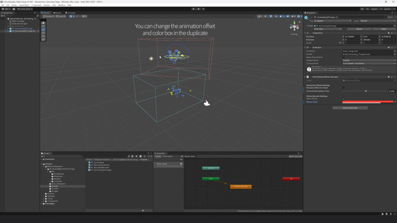Toggle Fish School Offset script enabled
The width and height of the screenshot is (397, 223).
311,77
